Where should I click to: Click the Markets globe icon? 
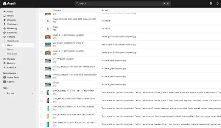(x=4, y=59)
